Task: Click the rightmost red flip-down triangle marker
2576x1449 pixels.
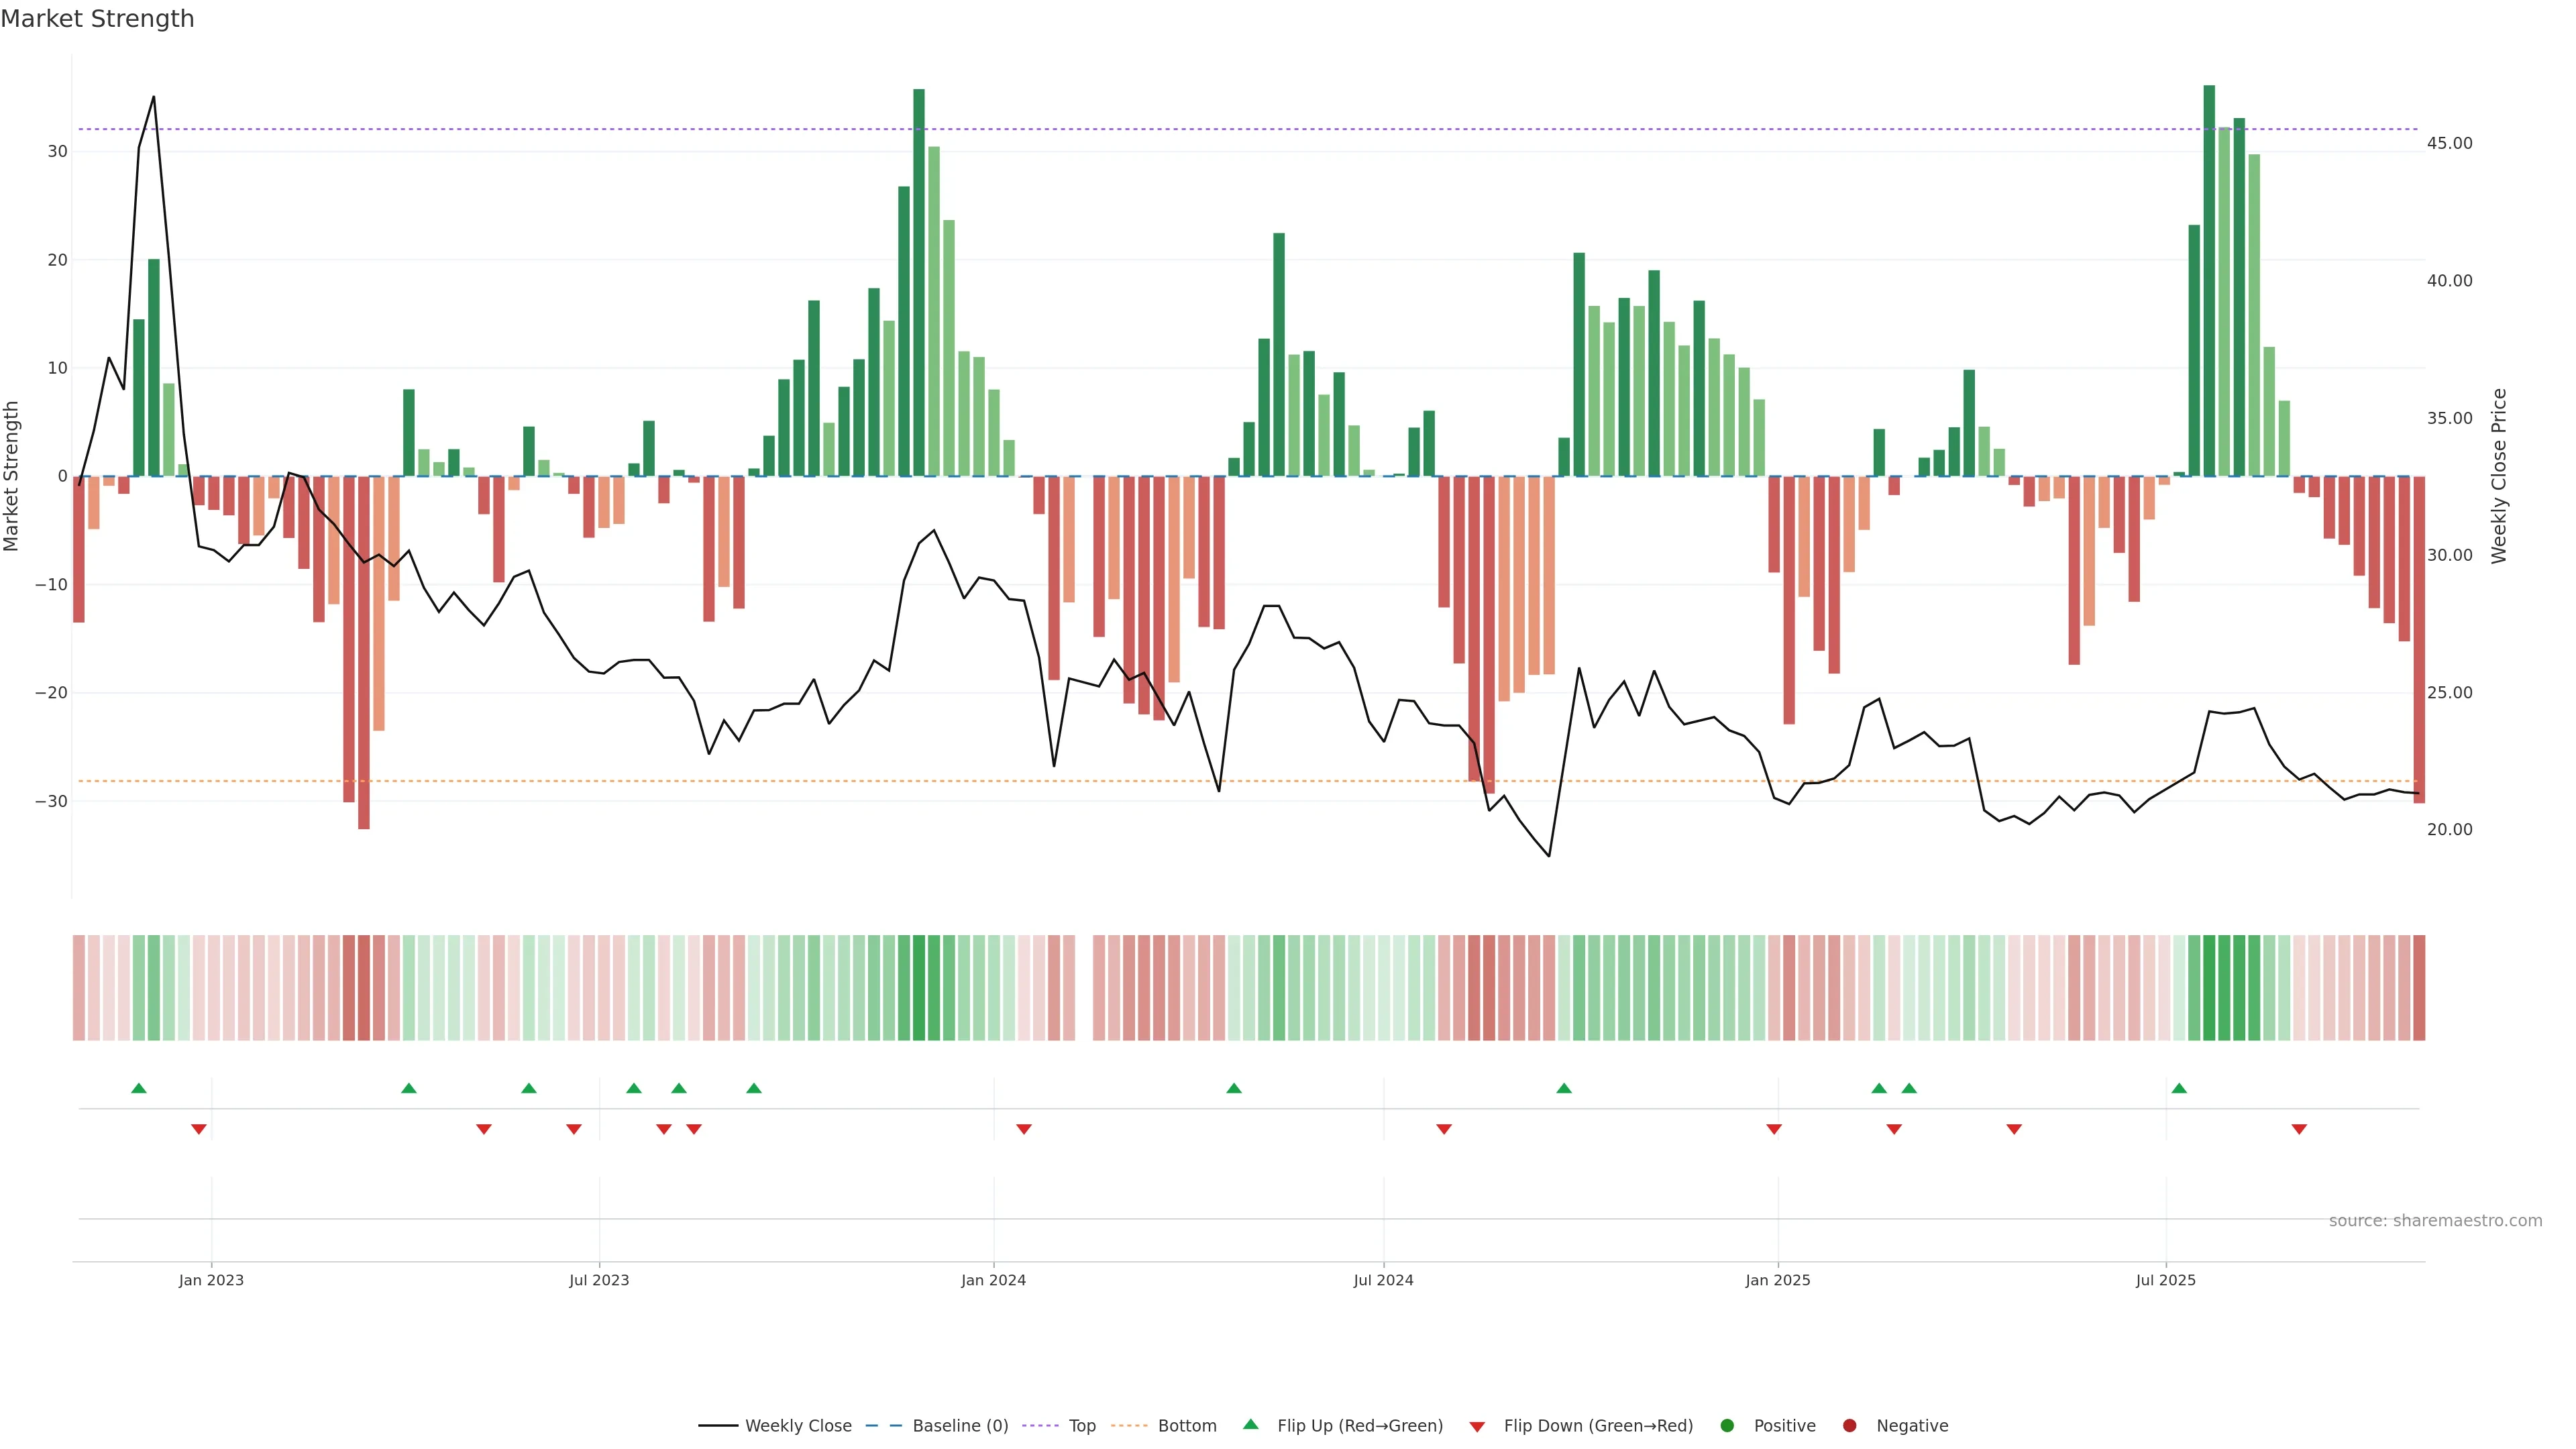Action: tap(2299, 1129)
